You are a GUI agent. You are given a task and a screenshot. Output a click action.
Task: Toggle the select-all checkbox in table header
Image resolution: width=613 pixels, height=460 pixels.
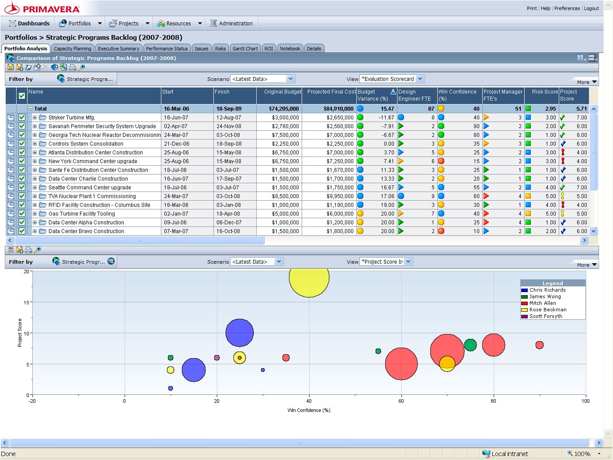(x=22, y=95)
